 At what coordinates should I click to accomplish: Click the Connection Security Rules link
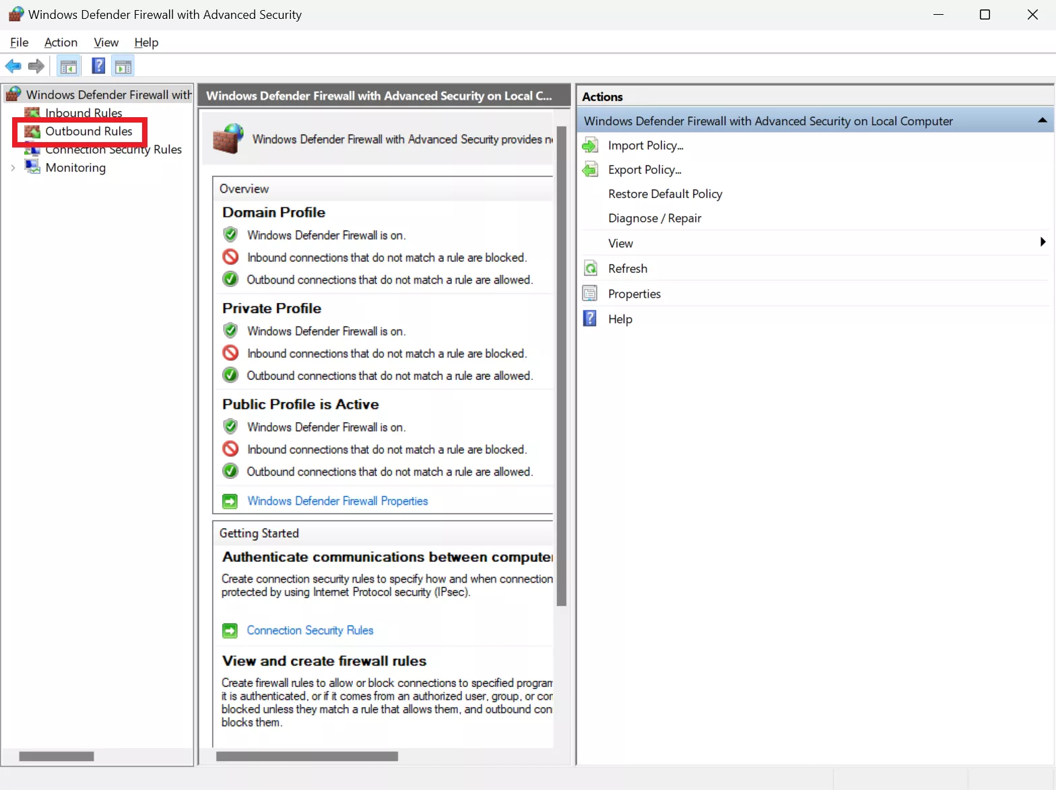(x=310, y=630)
